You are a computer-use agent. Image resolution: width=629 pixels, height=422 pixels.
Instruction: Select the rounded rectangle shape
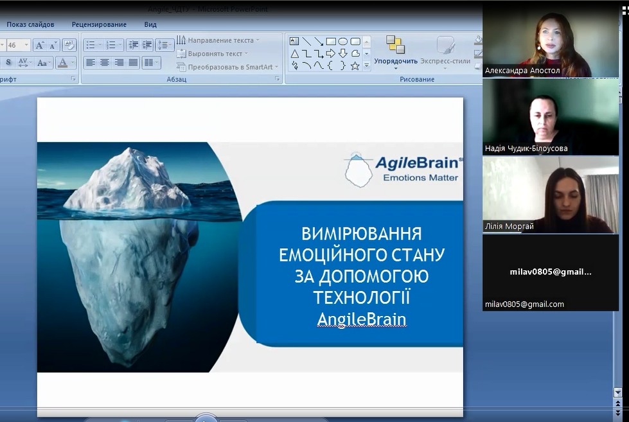355,41
